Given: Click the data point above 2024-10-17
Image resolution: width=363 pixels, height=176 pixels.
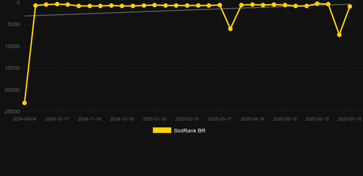Looking at the screenshot, I should click(57, 4).
